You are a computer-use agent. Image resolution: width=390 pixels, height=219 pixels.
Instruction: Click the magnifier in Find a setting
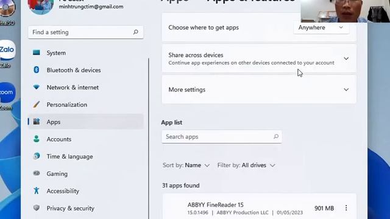(135, 32)
